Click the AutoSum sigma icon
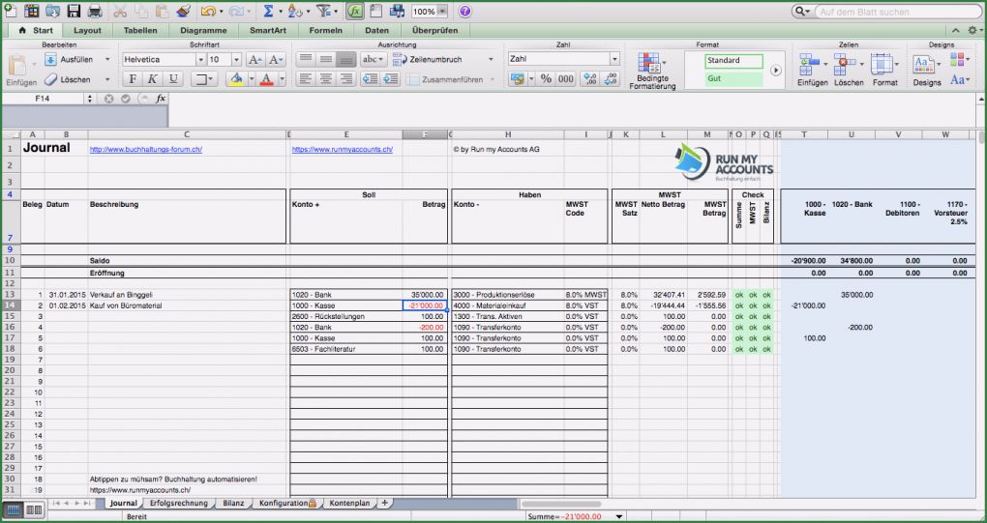This screenshot has width=987, height=523. [x=268, y=11]
